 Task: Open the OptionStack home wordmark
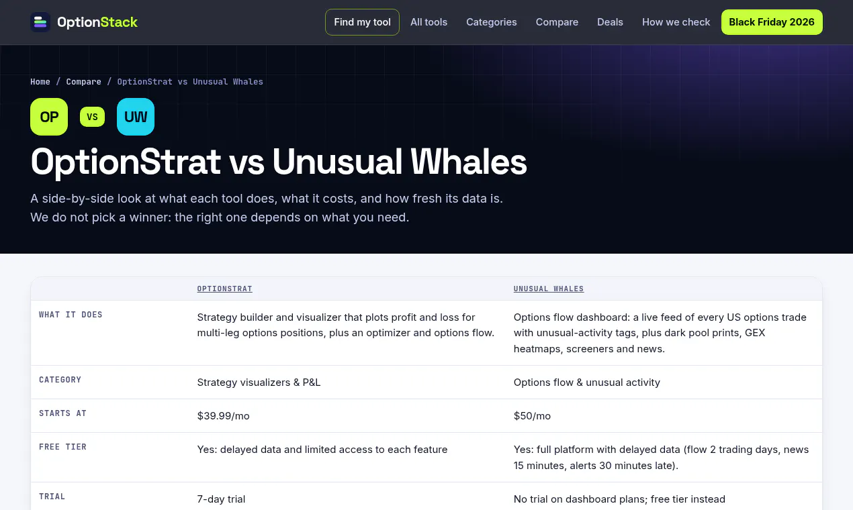tap(97, 22)
